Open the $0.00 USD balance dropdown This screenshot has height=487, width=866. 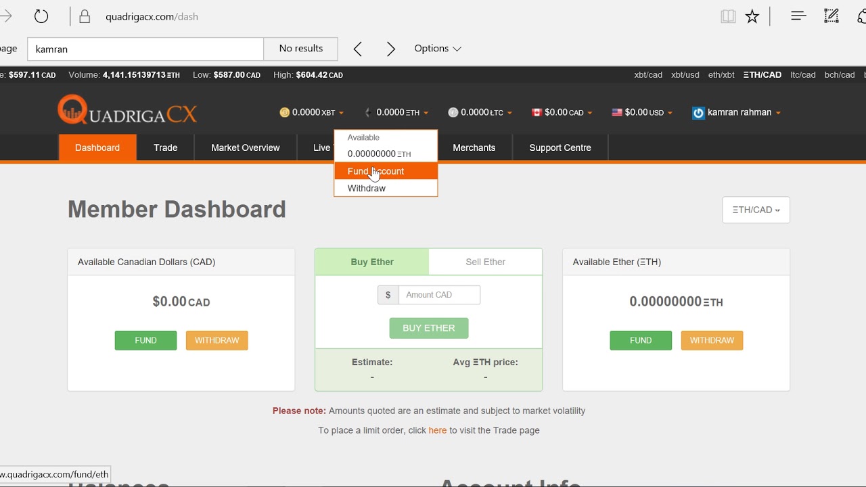(x=642, y=112)
